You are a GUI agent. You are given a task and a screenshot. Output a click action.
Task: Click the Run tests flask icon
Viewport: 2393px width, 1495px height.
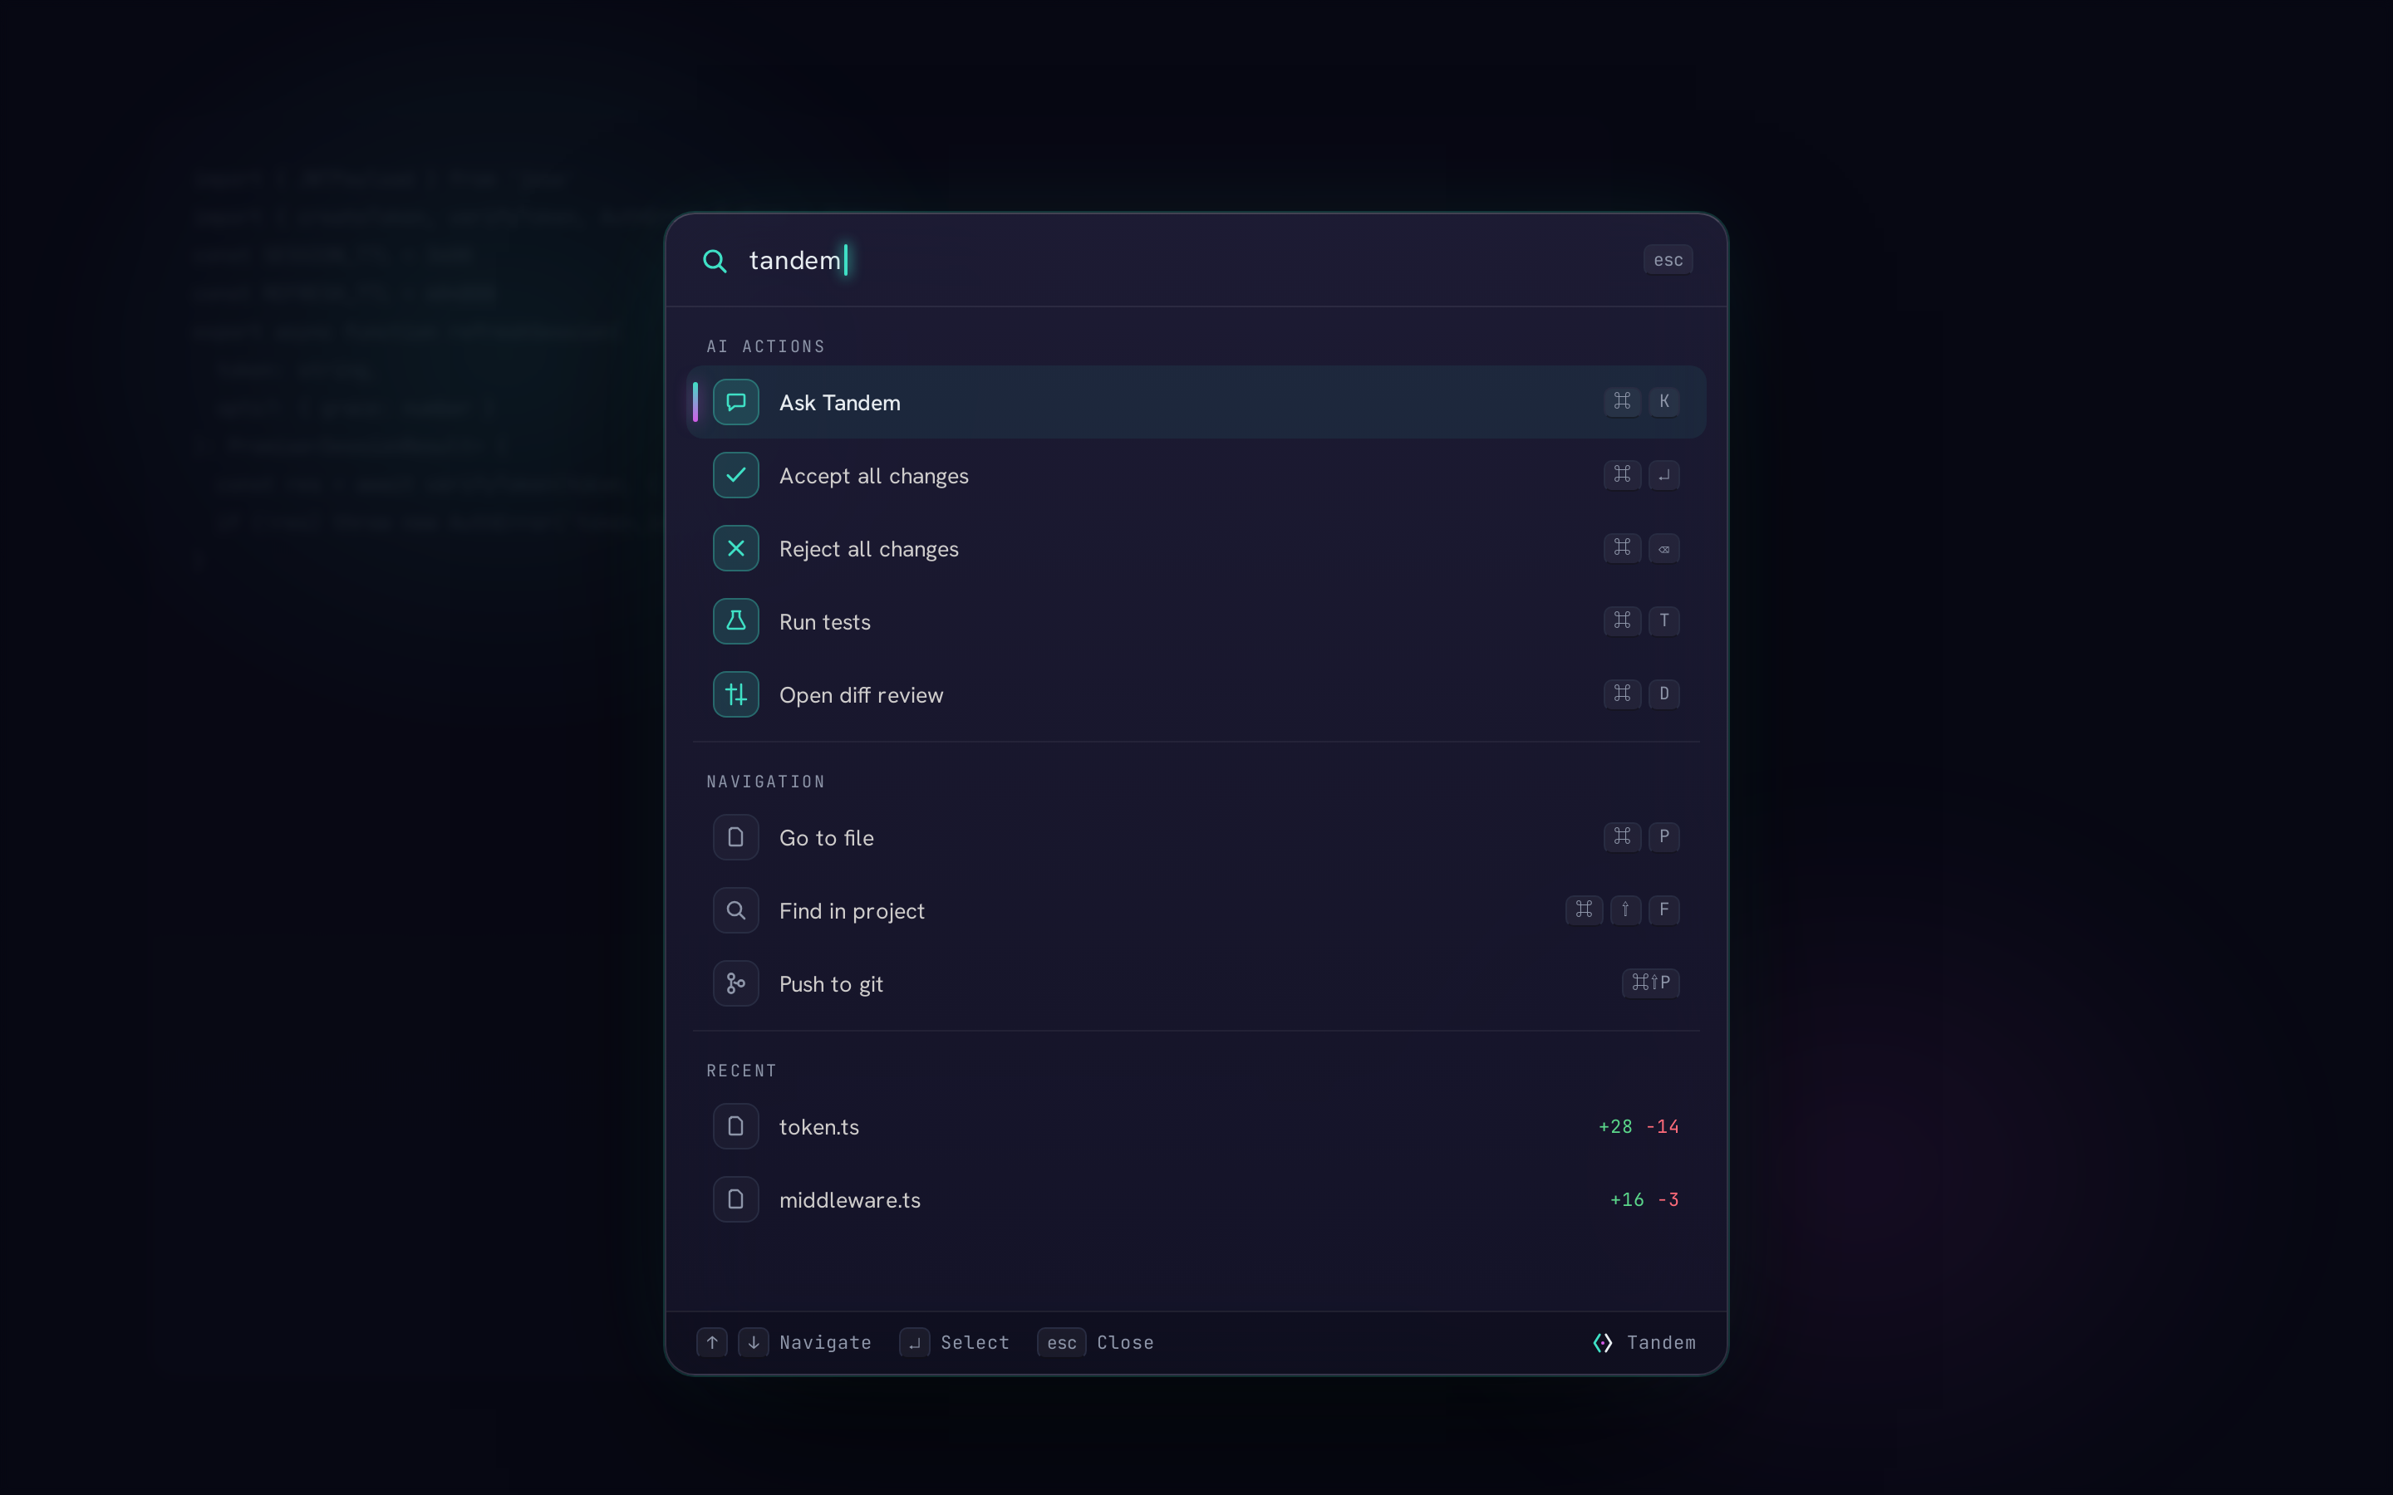point(735,622)
